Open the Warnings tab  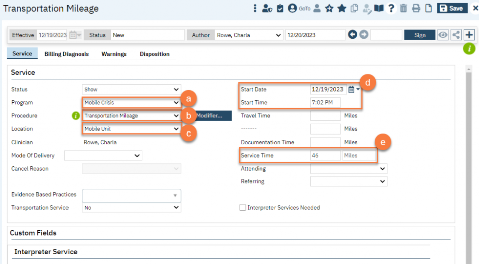114,54
